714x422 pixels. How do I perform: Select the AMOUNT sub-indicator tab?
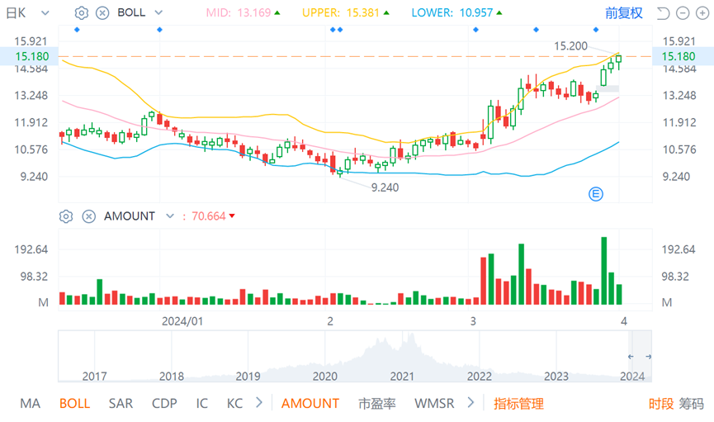click(x=310, y=403)
